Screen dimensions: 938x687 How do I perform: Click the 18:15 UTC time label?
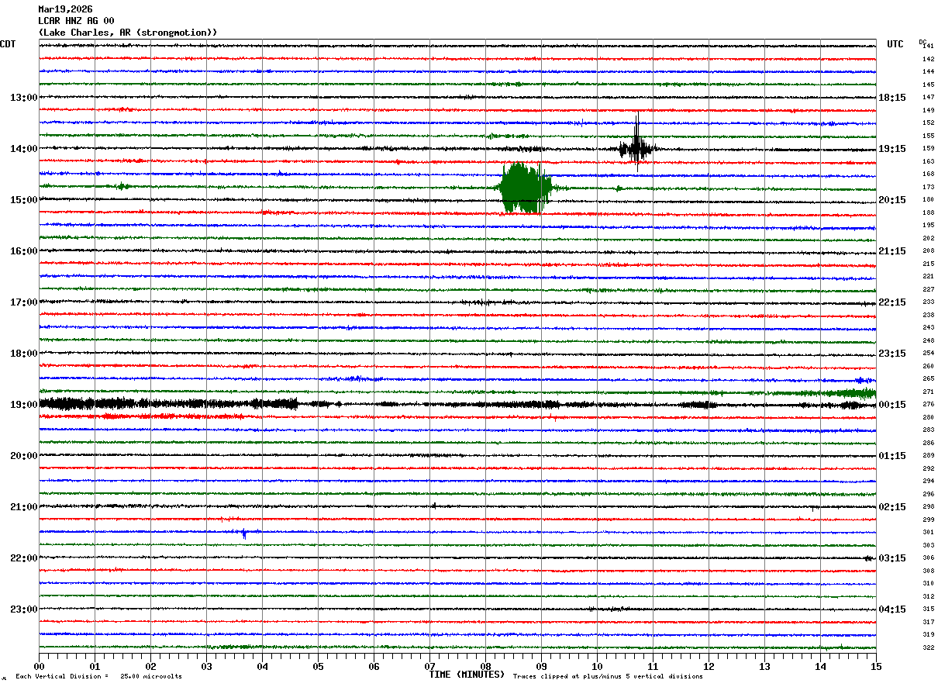point(892,98)
